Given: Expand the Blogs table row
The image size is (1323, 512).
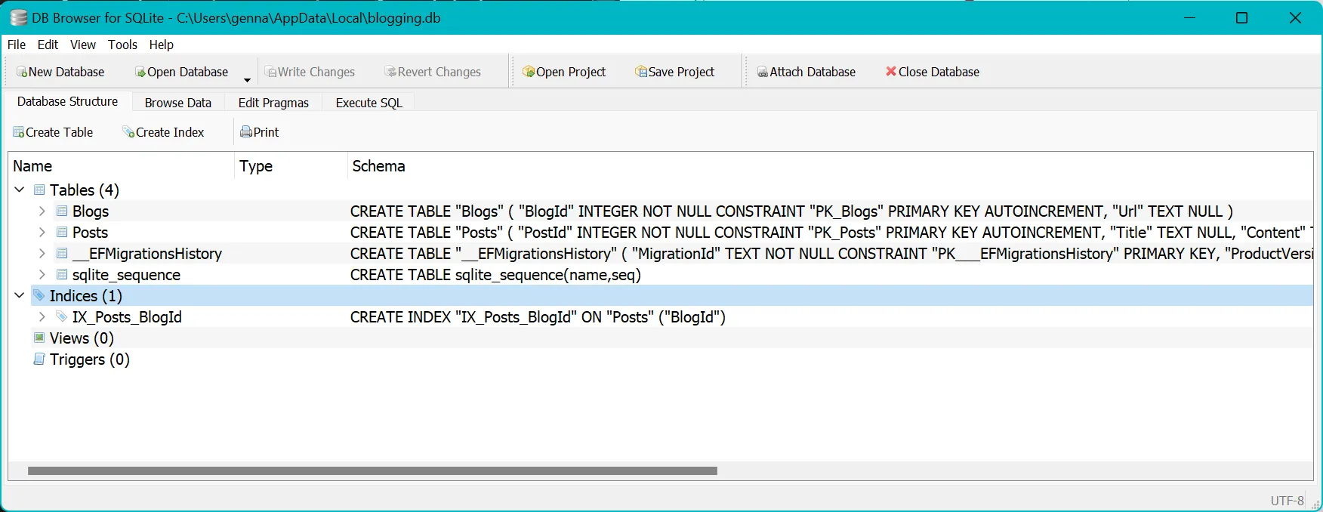Looking at the screenshot, I should (42, 211).
